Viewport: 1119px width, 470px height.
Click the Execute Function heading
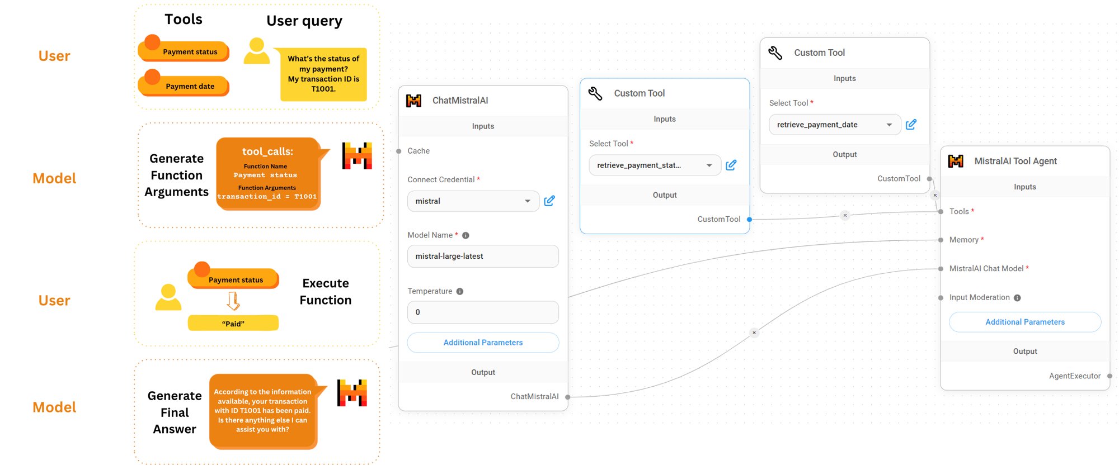click(x=326, y=292)
